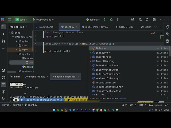Viewport: 171px width, 128px height.
Task: Close the Windows PowerShell terminal tab
Action: point(78,77)
